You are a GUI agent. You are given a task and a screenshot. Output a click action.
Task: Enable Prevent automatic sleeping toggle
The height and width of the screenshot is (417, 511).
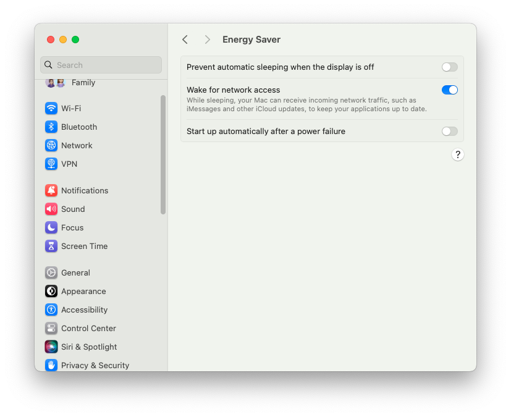tap(450, 67)
